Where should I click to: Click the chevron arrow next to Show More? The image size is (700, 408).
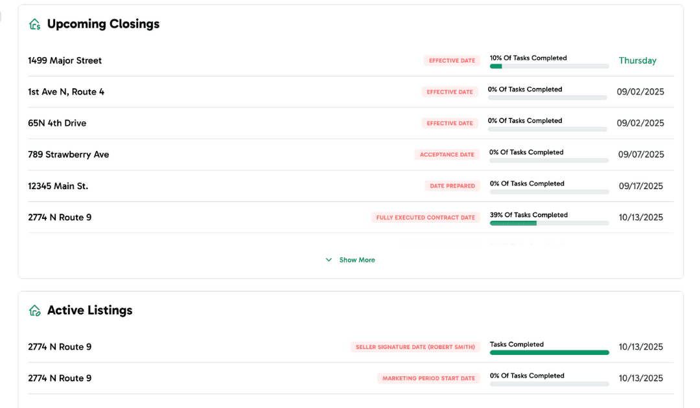click(x=329, y=259)
